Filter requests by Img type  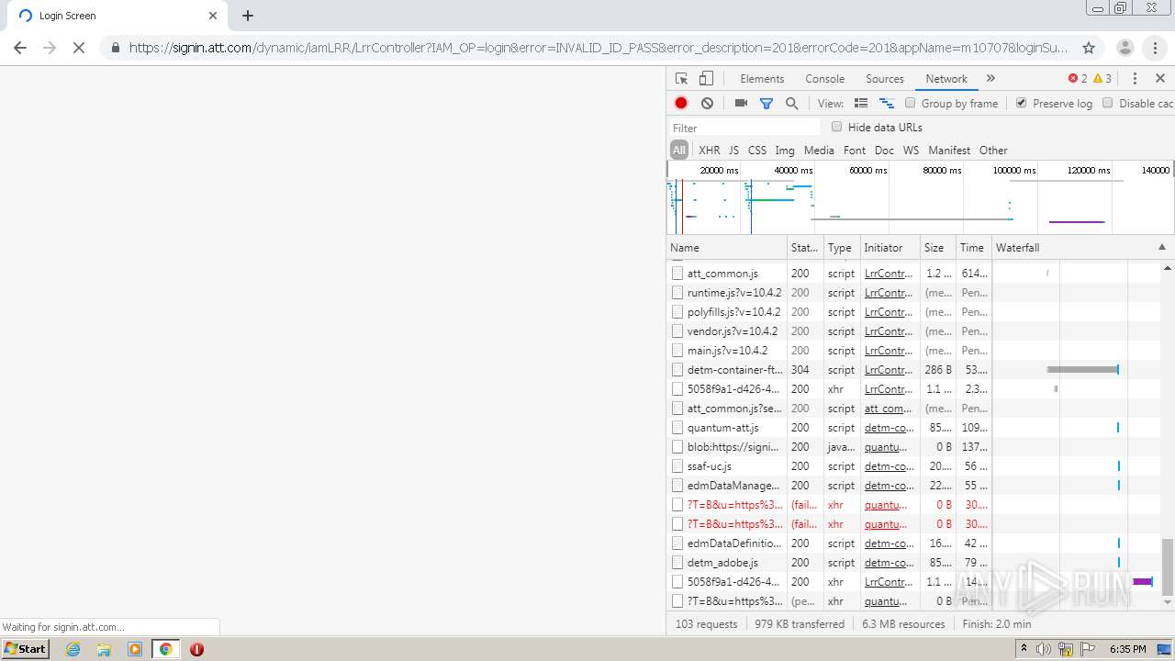click(785, 150)
